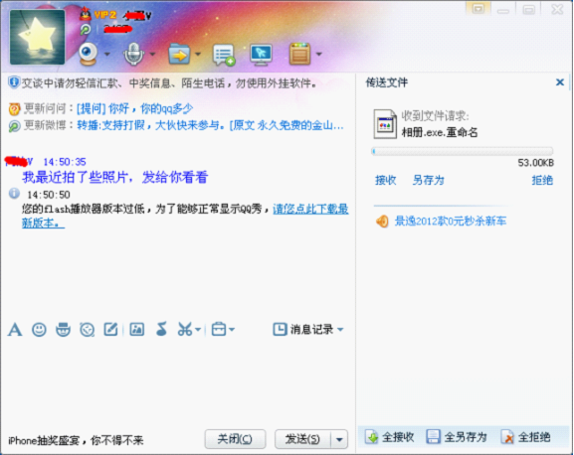574x455 pixels.
Task: Click inside the message input area
Action: click(x=177, y=381)
